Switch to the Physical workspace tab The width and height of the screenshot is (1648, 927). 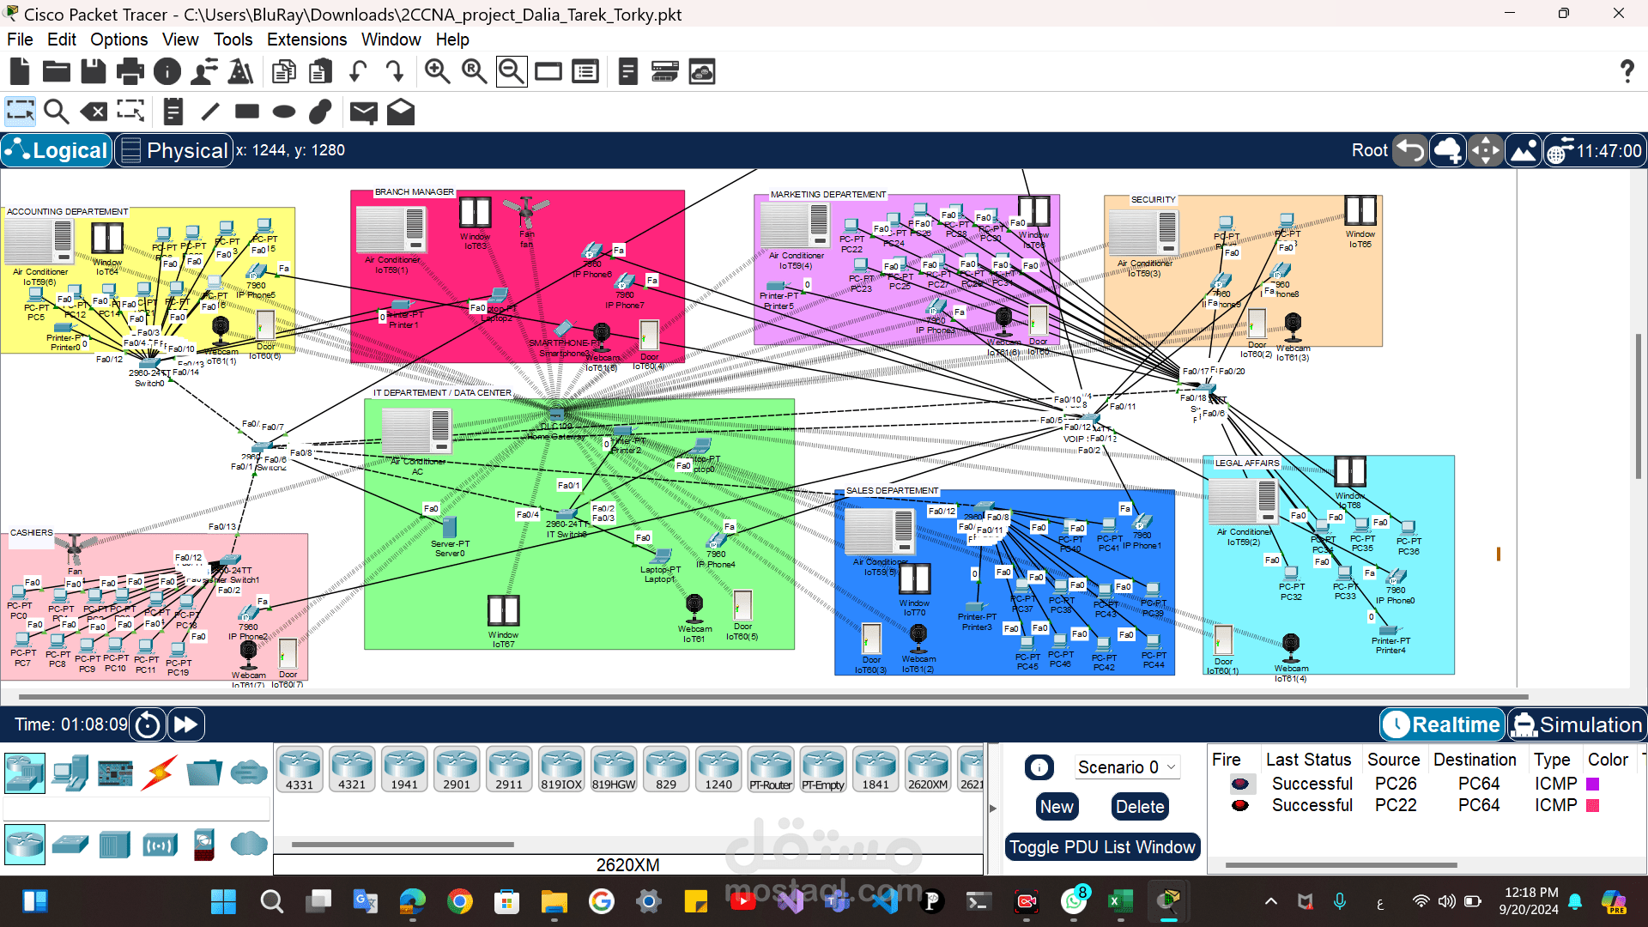[174, 150]
